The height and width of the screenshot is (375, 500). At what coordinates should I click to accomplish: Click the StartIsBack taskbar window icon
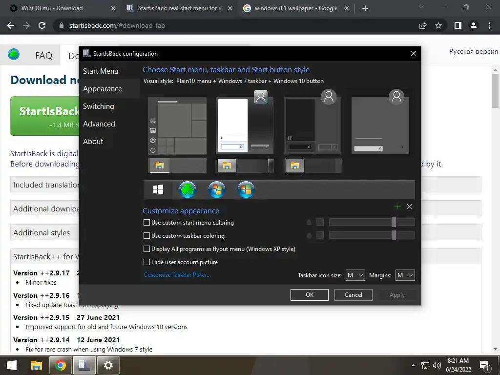coord(84,365)
